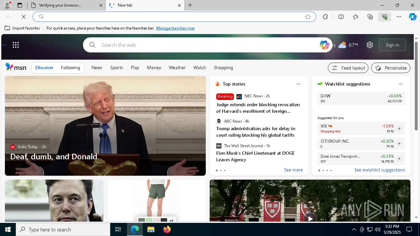Select the Following feed tab
The width and height of the screenshot is (420, 236).
pyautogui.click(x=71, y=68)
